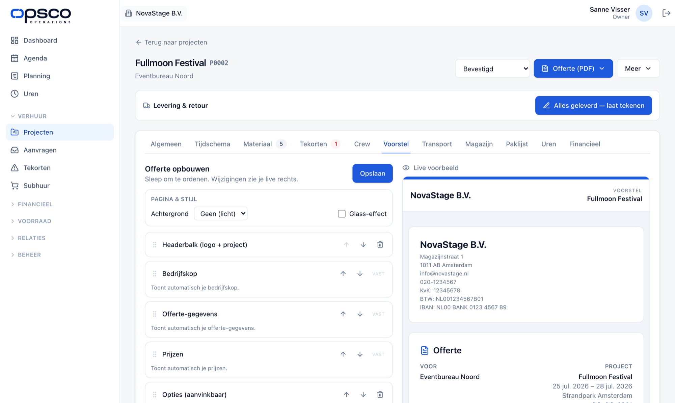Click Alles geleverd — laat tekenen button
The width and height of the screenshot is (675, 403).
coord(593,106)
